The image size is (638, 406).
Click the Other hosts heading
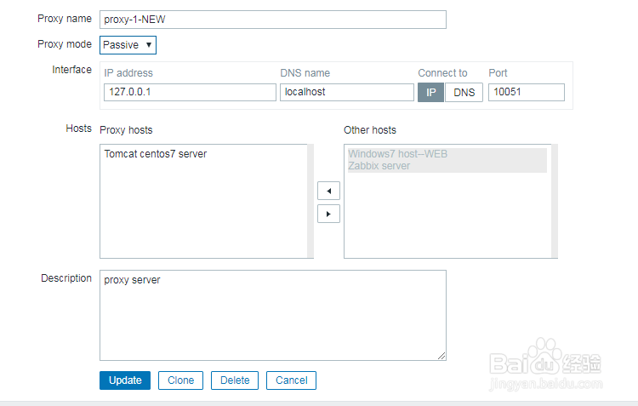tap(370, 130)
